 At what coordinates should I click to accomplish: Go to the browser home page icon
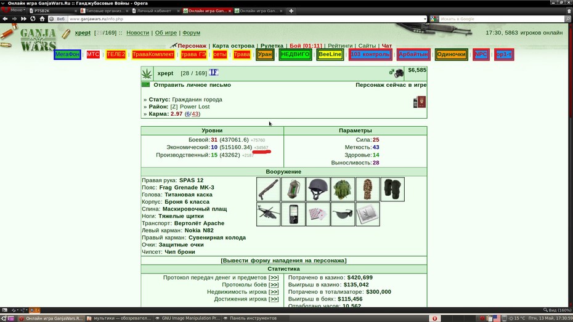pos(42,18)
